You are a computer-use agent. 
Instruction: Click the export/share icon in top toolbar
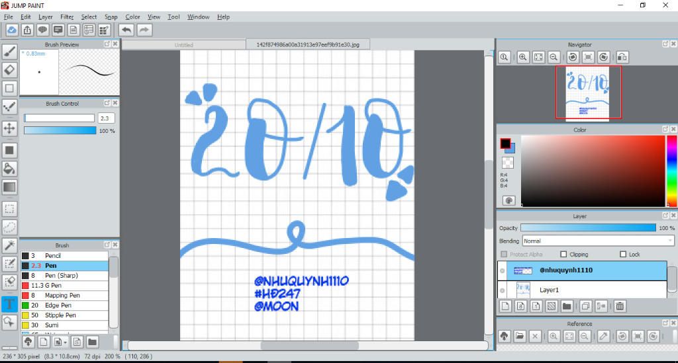[27, 30]
